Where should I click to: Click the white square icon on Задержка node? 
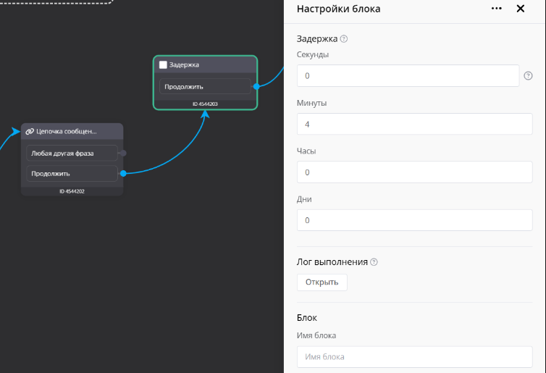click(x=163, y=64)
